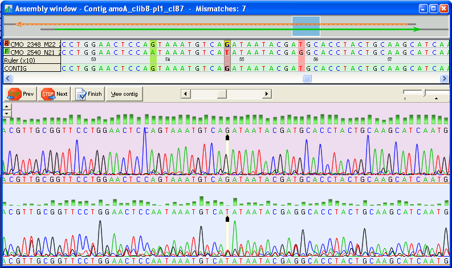The width and height of the screenshot is (452, 268).
Task: Click ruler mark 54
Action: point(168,59)
